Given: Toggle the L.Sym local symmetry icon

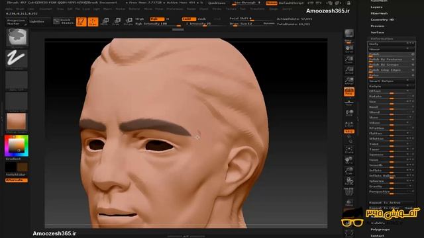Looking at the screenshot, I should [x=349, y=124].
